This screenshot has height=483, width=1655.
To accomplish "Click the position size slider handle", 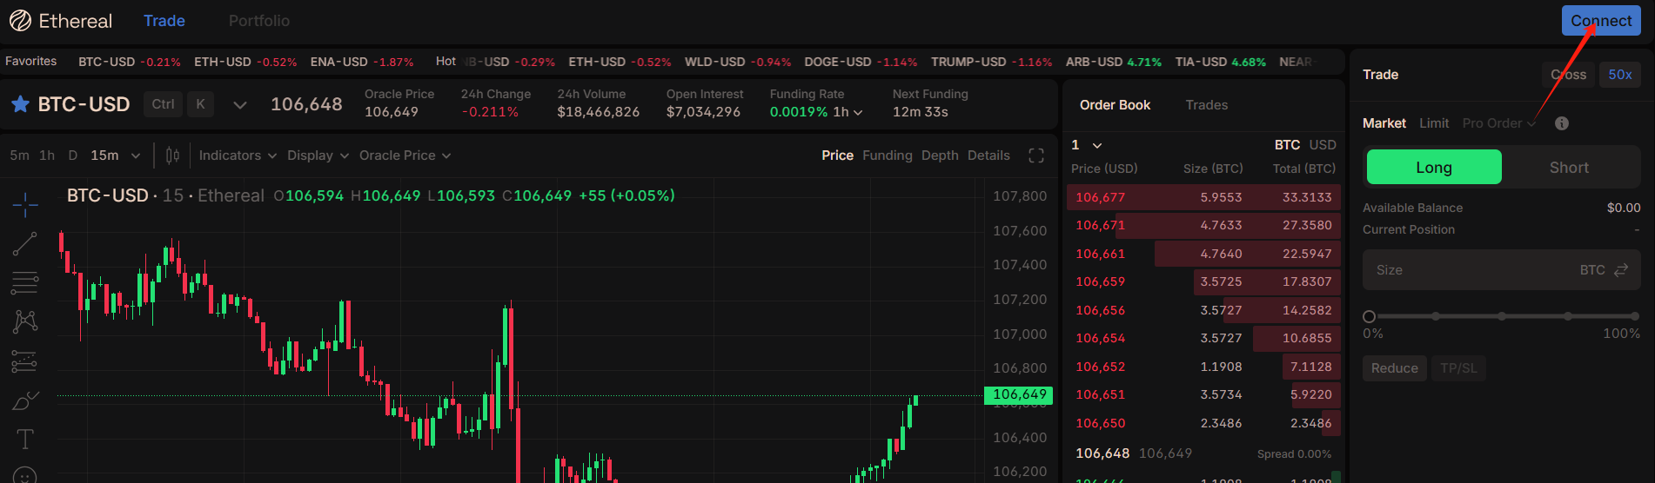I will coord(1369,317).
